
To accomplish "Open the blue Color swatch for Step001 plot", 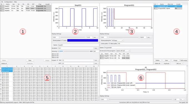I will [83, 40].
